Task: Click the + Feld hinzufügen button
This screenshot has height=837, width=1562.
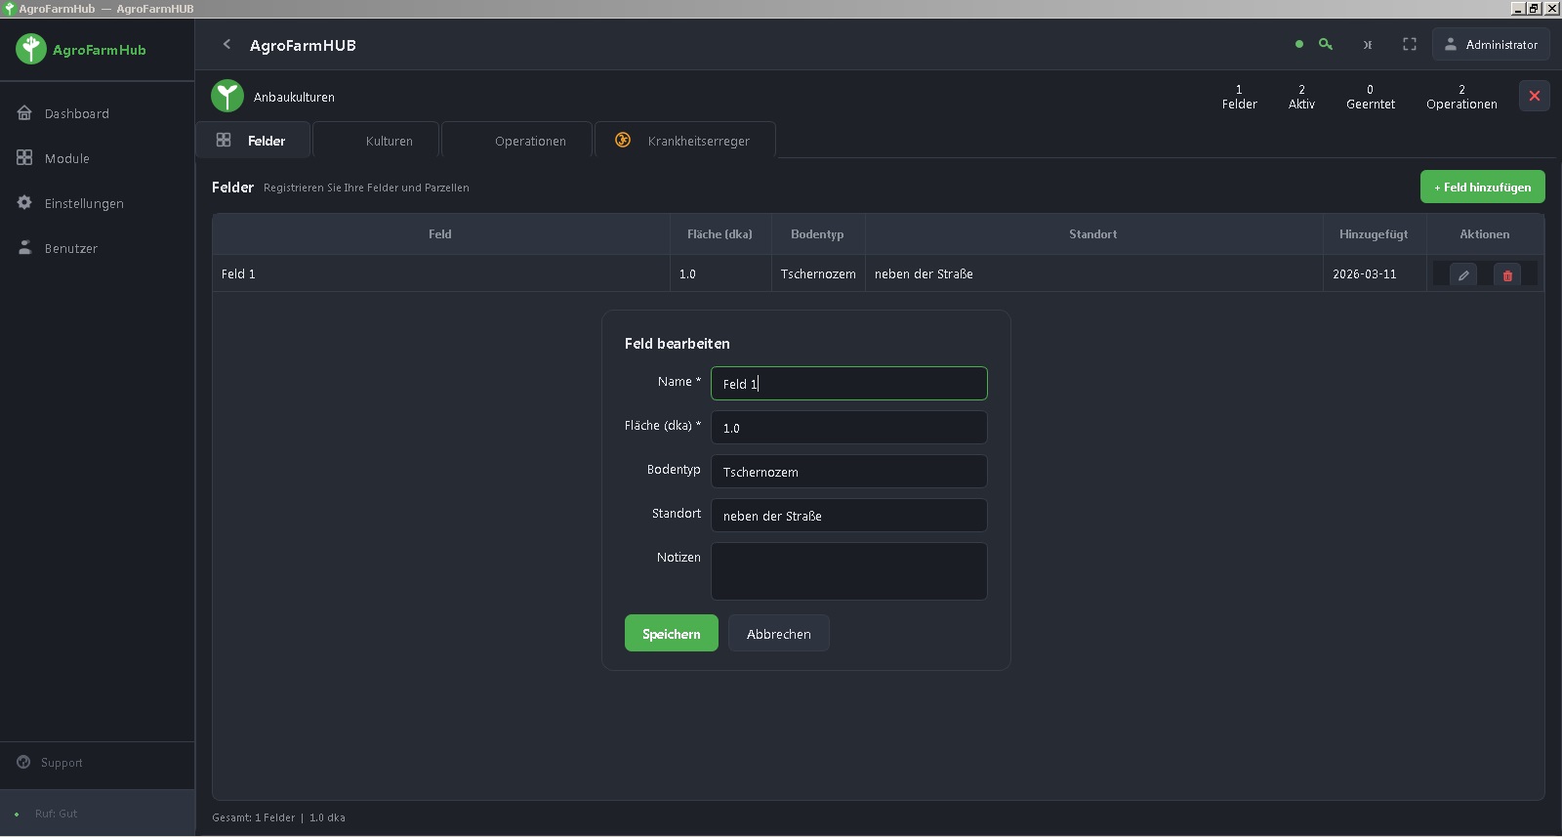Action: click(1482, 187)
